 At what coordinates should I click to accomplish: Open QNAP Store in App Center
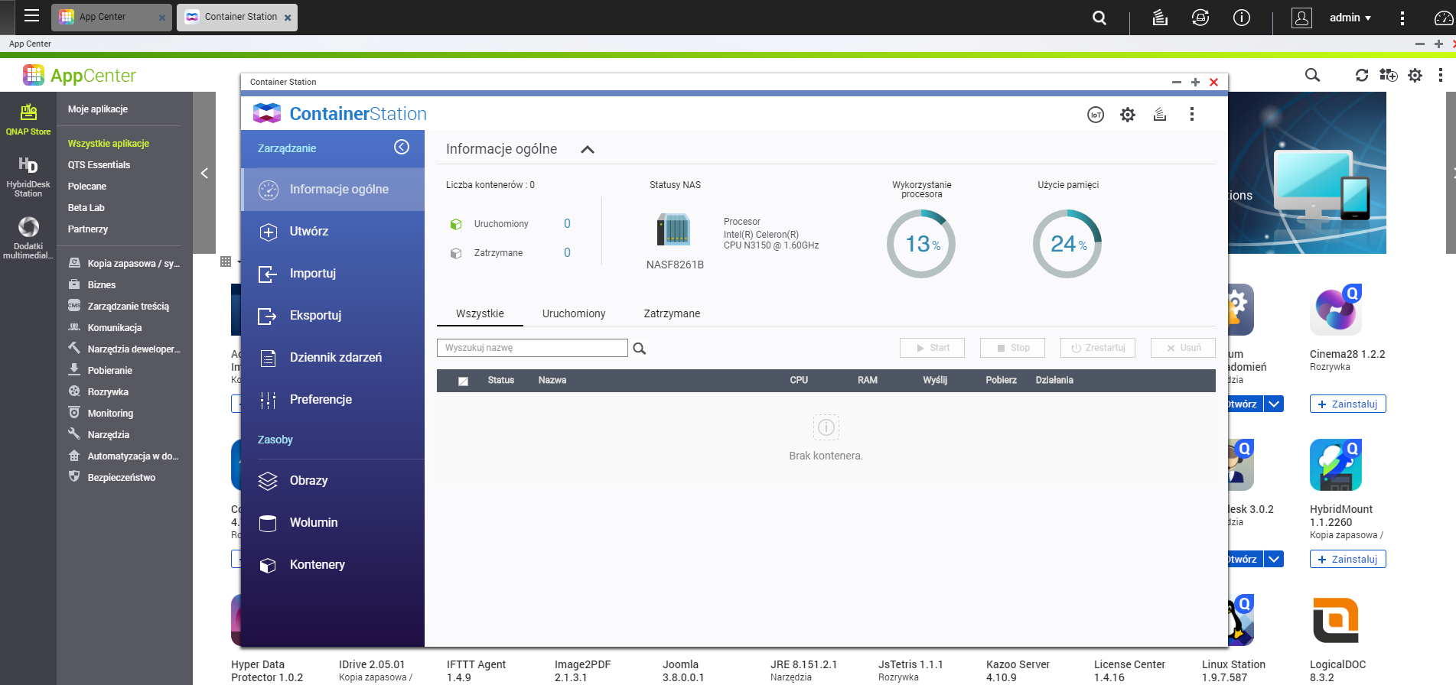coord(28,120)
